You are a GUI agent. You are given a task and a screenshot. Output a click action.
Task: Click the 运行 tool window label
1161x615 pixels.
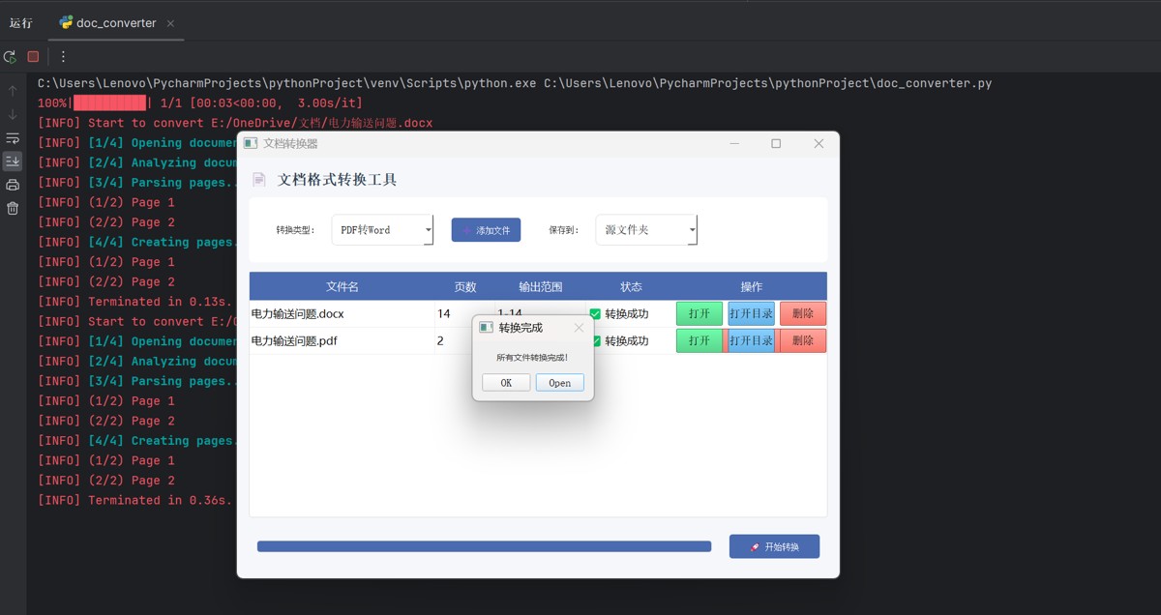20,23
